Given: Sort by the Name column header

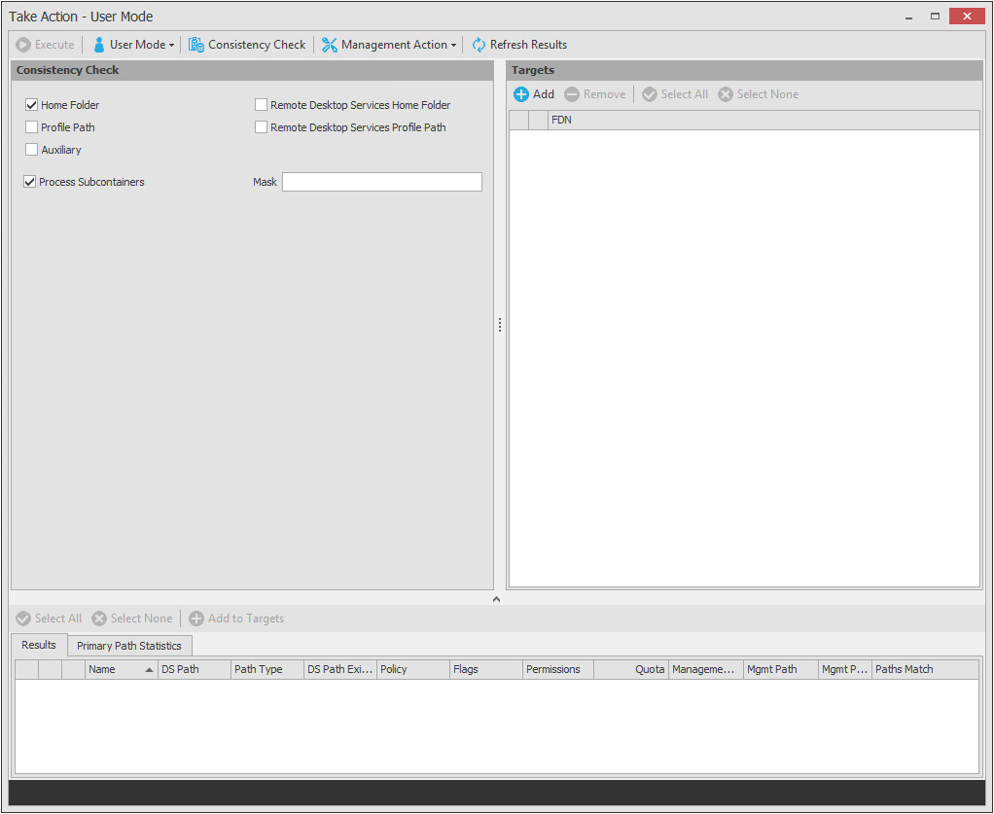Looking at the screenshot, I should click(x=121, y=669).
